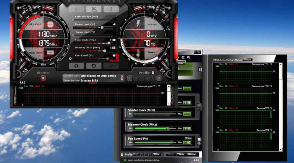Click the thermometer temperature icon
The height and width of the screenshot is (163, 294).
[x=138, y=53]
